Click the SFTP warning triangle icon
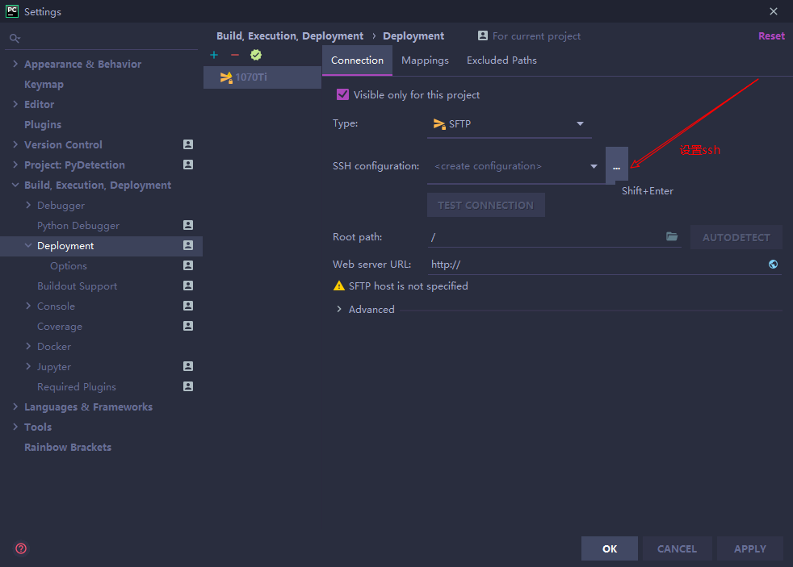Viewport: 793px width, 567px height. tap(339, 286)
